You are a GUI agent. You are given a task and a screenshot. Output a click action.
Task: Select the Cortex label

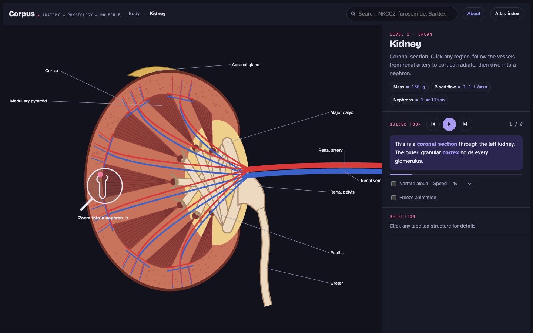[52, 71]
